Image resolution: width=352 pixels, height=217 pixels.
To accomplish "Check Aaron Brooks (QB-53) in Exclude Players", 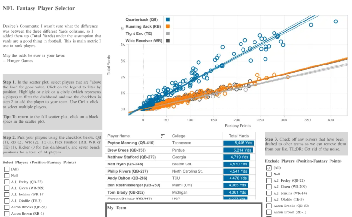I will (269, 206).
